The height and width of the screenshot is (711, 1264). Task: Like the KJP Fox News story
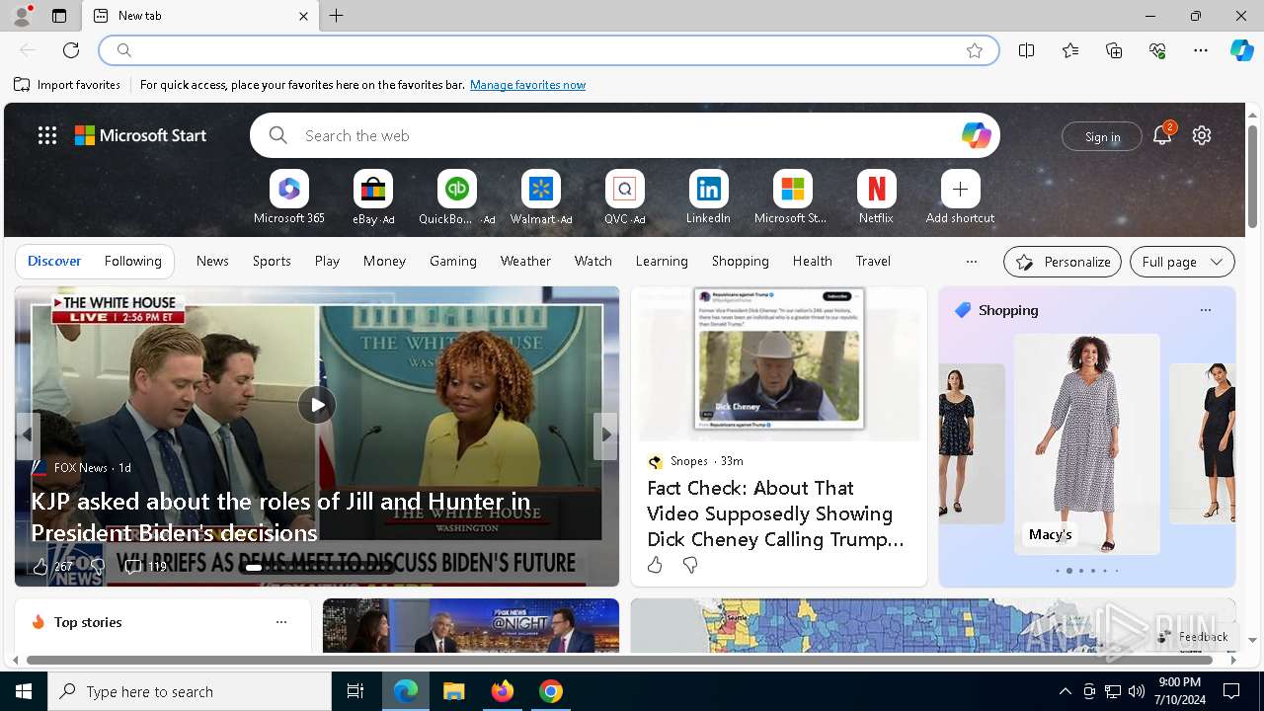(51, 566)
